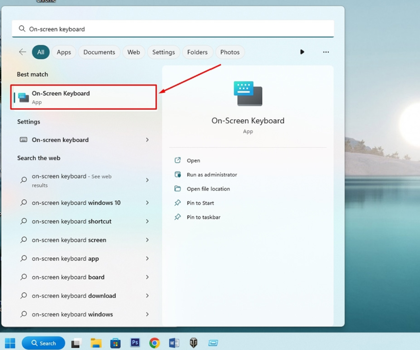Click Open file location
Image resolution: width=420 pixels, height=350 pixels.
click(x=208, y=189)
